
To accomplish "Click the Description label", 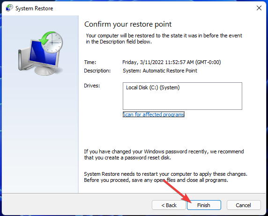I will [97, 71].
